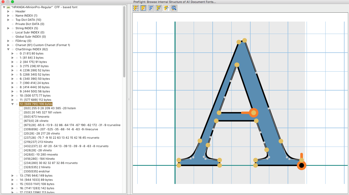Tick the checkbox for 213 hlineto
349x195 pixels.
tap(21, 142)
